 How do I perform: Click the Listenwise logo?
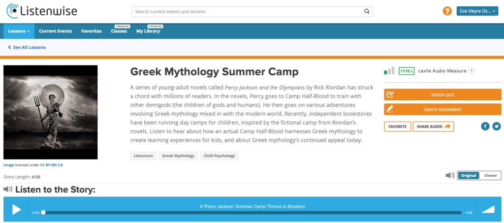tap(42, 11)
